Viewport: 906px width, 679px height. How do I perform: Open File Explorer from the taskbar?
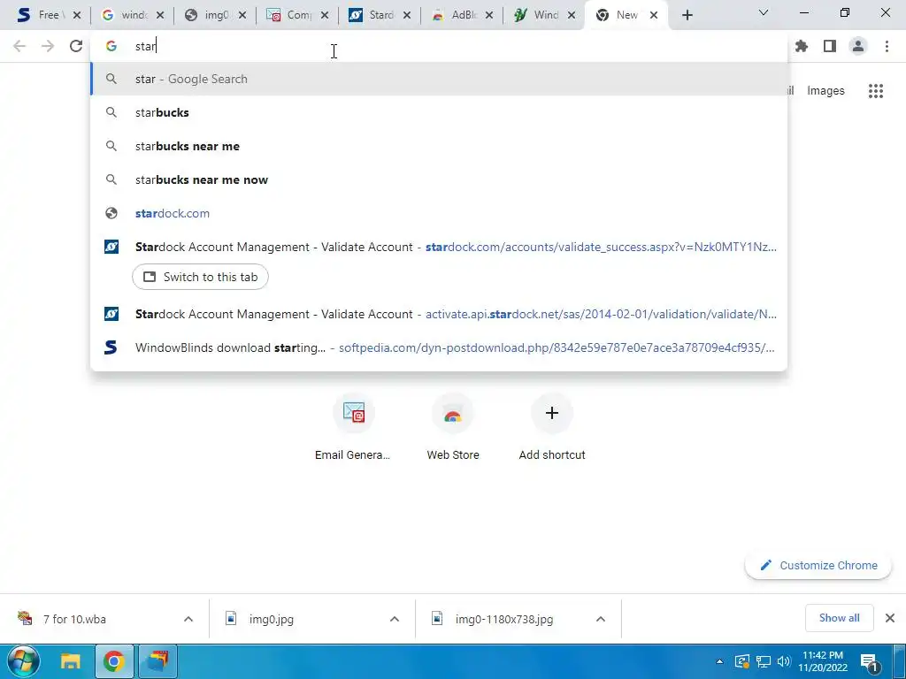71,661
